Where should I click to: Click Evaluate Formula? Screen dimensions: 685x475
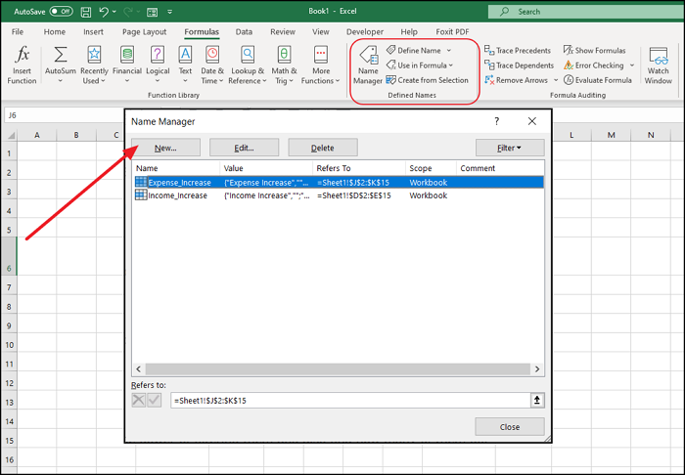pyautogui.click(x=598, y=80)
